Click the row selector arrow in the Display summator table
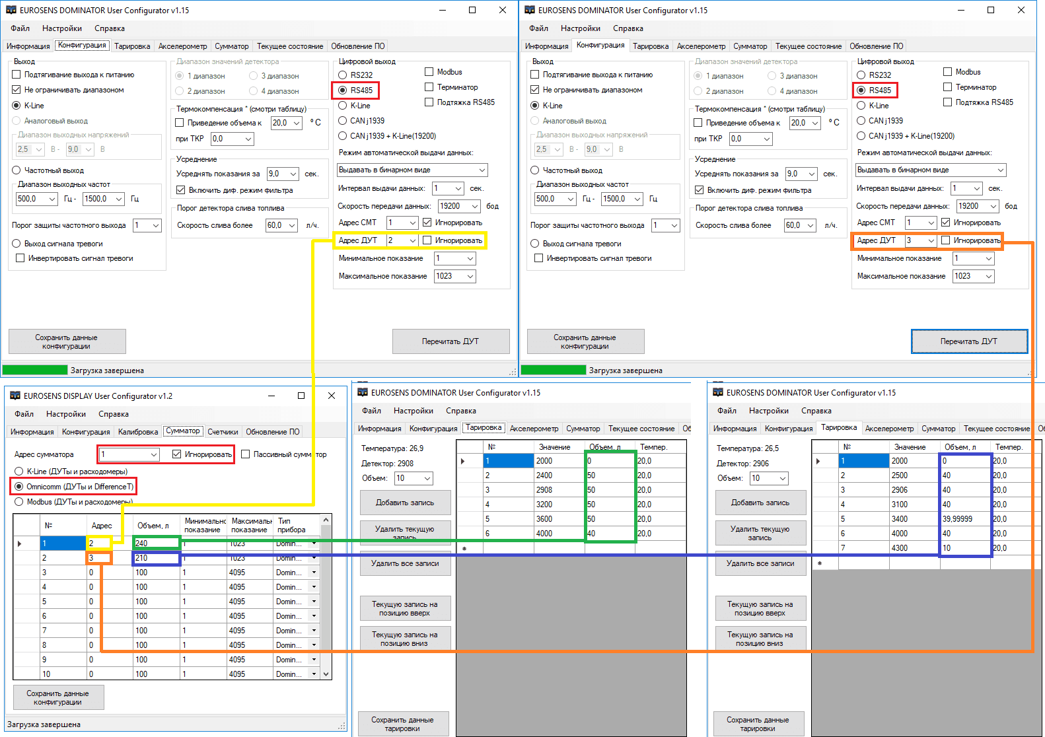 (x=20, y=544)
